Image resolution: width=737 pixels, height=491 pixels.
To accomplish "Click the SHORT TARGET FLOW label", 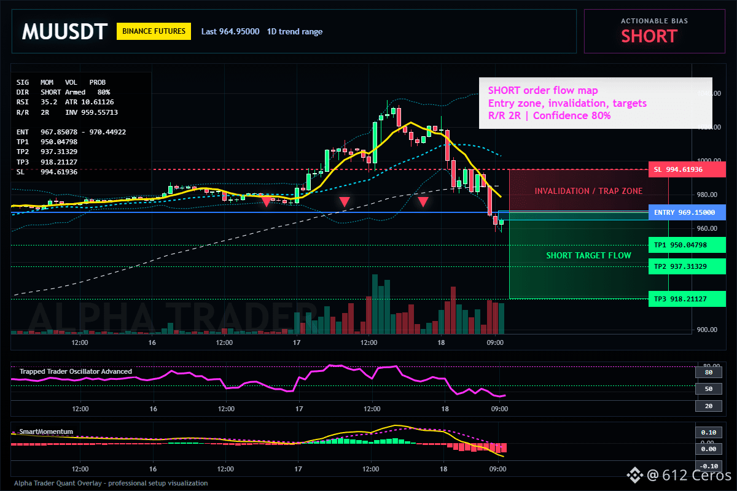I will click(588, 255).
